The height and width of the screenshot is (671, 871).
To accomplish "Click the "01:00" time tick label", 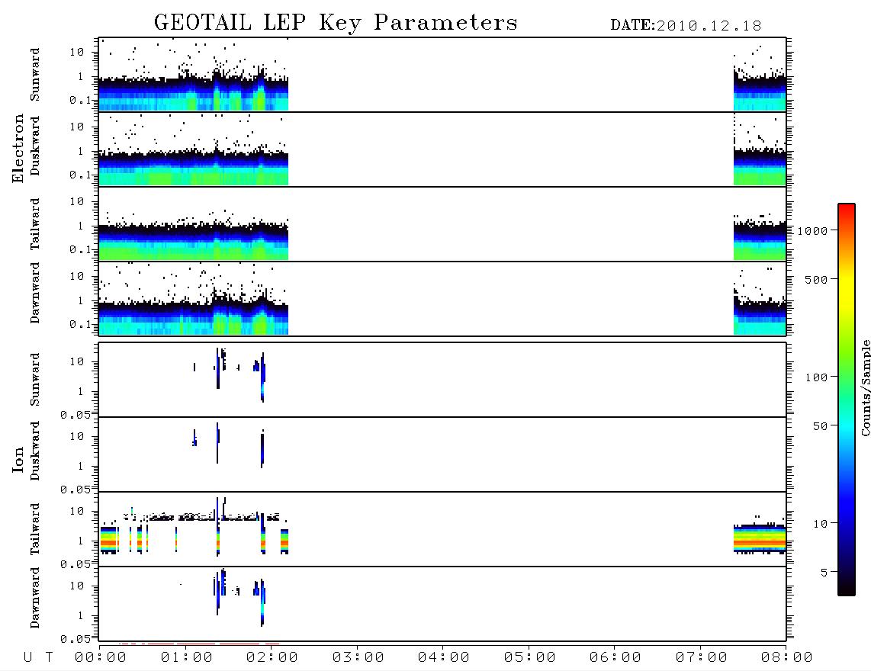I will coord(187,658).
